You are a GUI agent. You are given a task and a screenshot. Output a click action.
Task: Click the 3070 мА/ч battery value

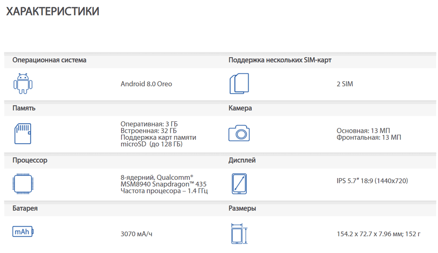(137, 234)
